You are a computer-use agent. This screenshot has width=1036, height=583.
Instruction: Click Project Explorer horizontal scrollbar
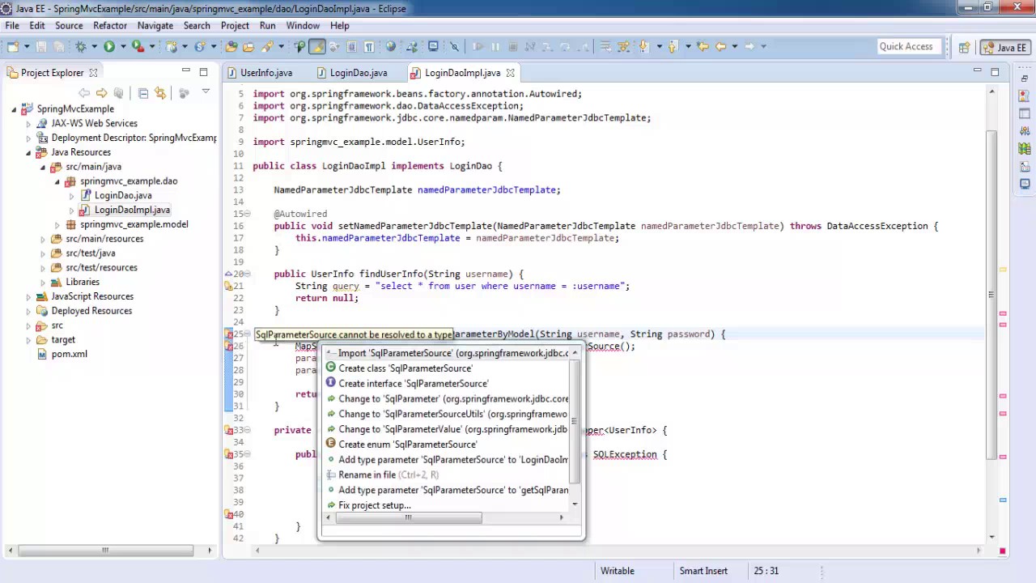[x=105, y=551]
